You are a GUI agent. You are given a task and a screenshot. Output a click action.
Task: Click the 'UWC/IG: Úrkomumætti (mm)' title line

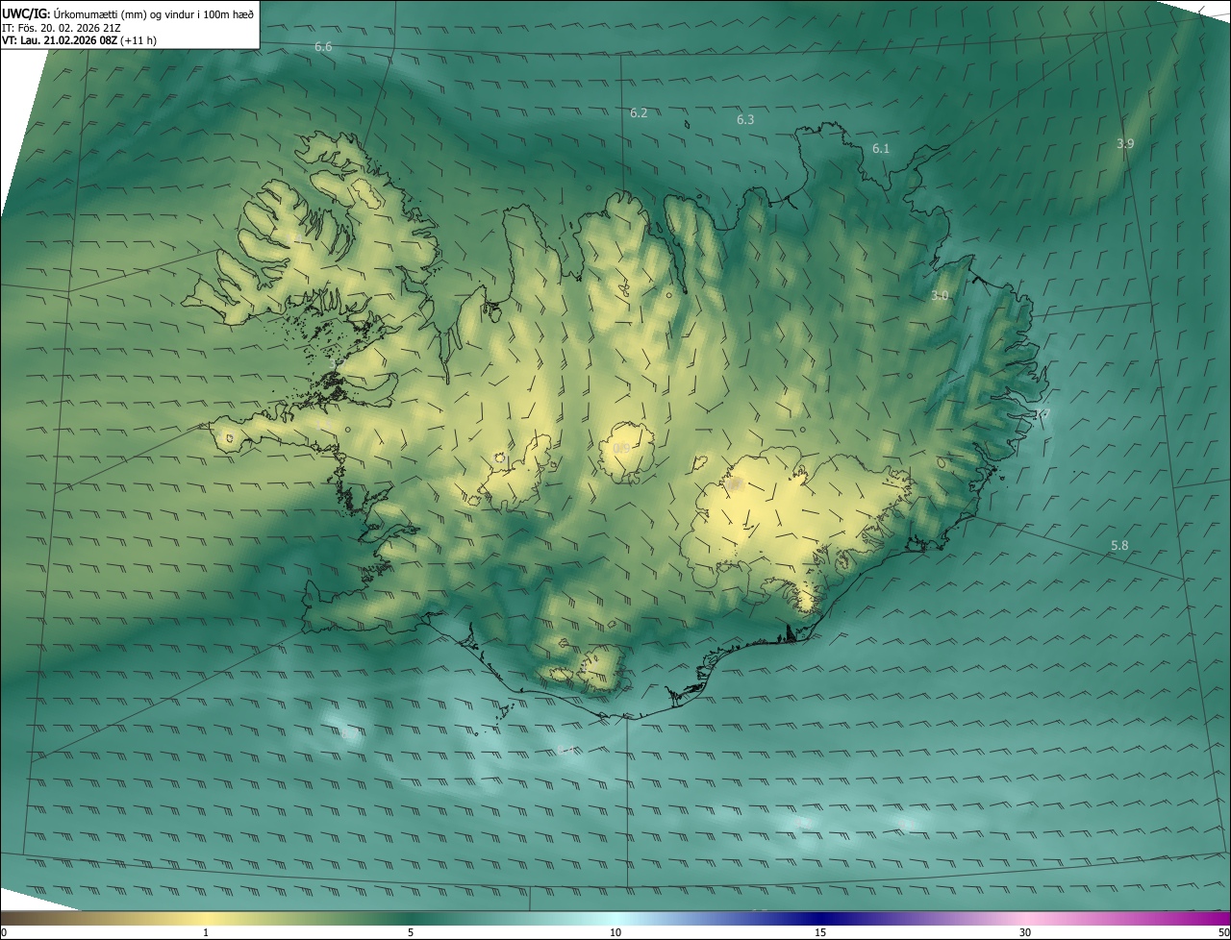tap(129, 13)
